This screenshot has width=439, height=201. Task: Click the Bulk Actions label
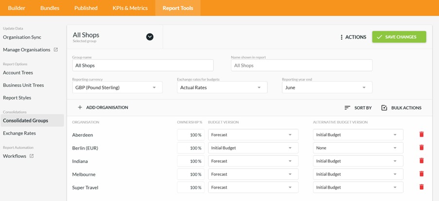pos(406,108)
